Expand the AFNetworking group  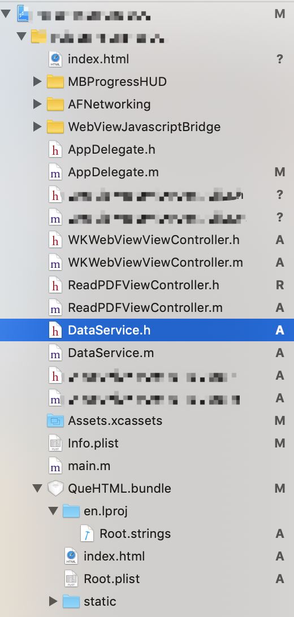click(x=37, y=105)
